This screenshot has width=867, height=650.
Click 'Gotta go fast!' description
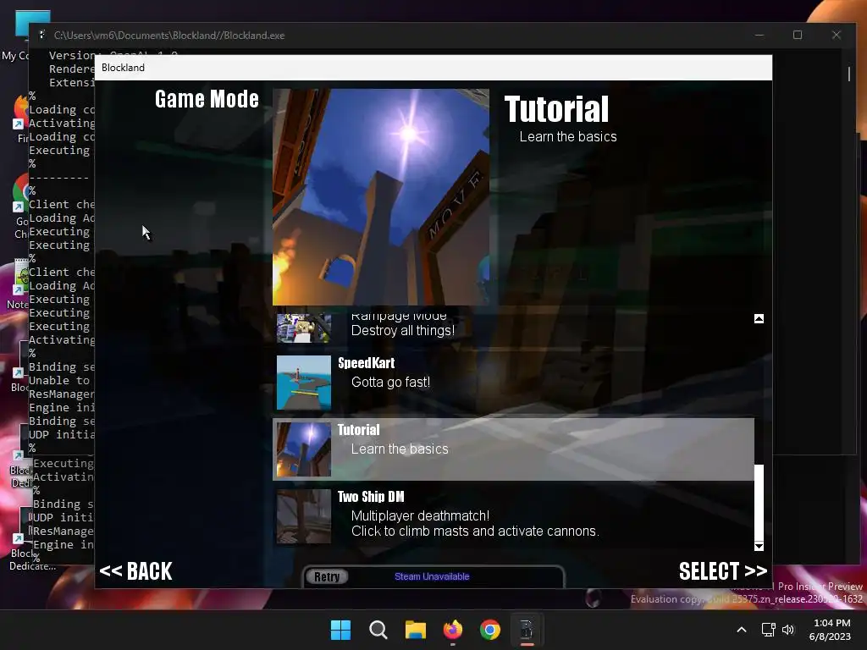coord(390,382)
